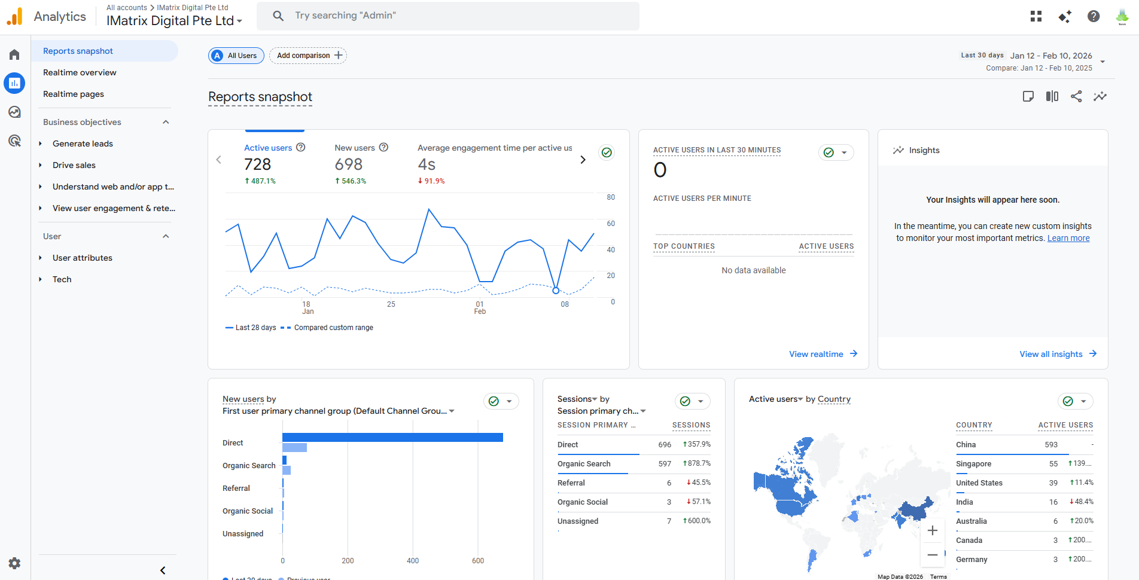Screen dimensions: 1139x580
Task: Collapse the Business objectives section
Action: tap(166, 122)
